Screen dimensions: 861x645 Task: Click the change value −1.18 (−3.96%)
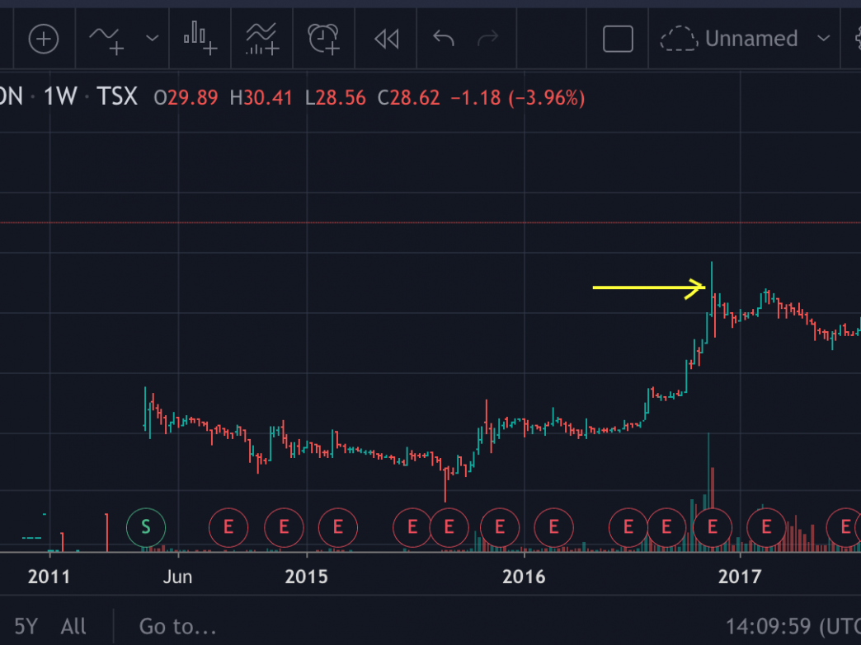coord(517,98)
